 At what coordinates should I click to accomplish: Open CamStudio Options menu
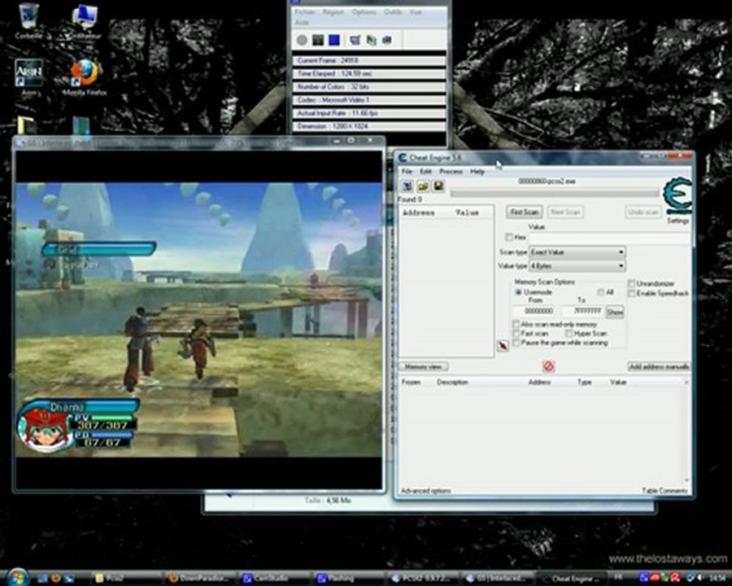click(x=364, y=12)
